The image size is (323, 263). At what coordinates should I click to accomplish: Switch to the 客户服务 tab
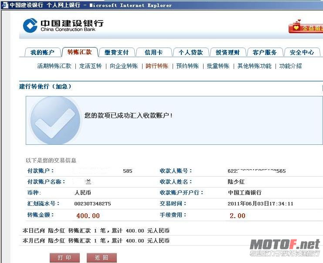pos(265,52)
